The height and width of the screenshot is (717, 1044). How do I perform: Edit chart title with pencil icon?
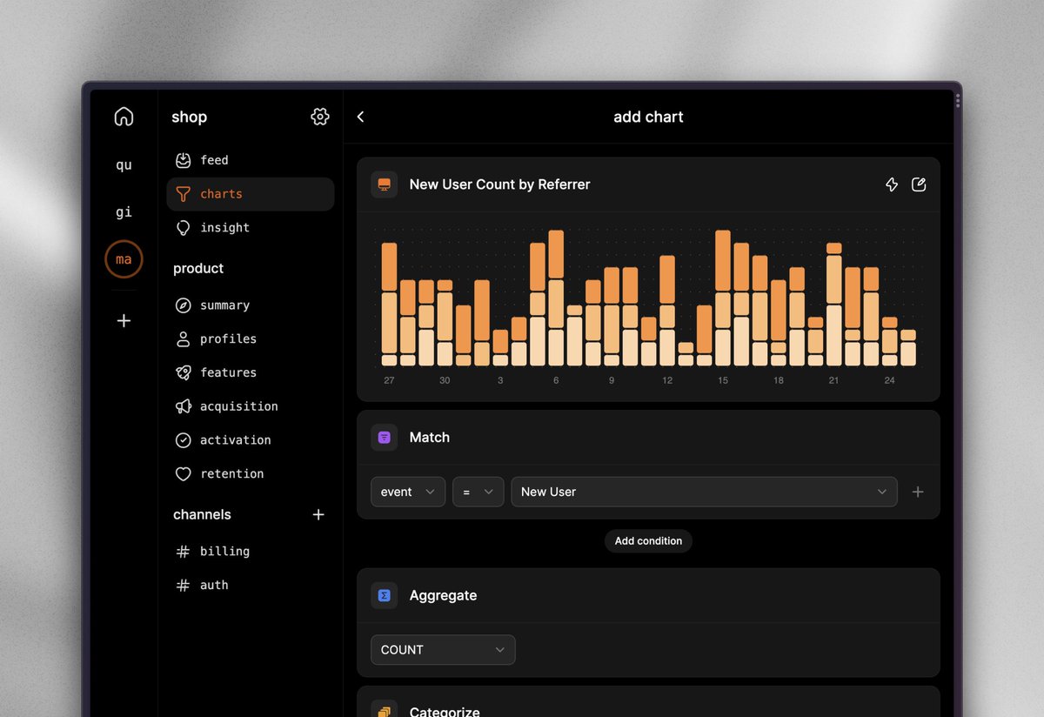(x=919, y=184)
